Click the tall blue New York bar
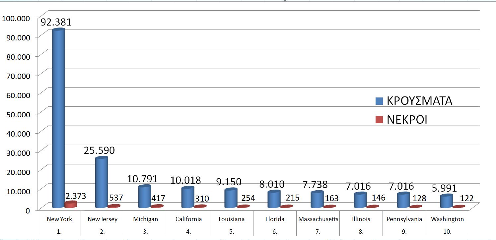This screenshot has height=240, width=496. pyautogui.click(x=58, y=116)
